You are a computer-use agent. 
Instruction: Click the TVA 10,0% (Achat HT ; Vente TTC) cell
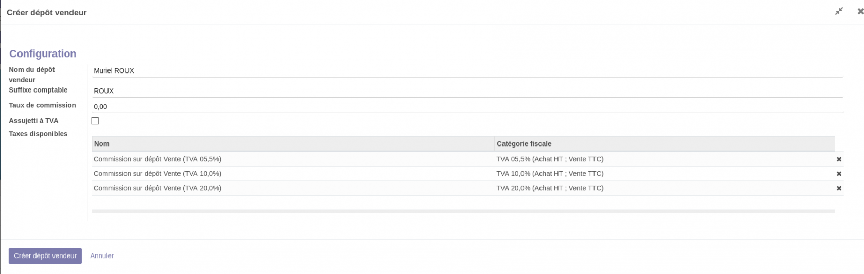[x=550, y=174]
